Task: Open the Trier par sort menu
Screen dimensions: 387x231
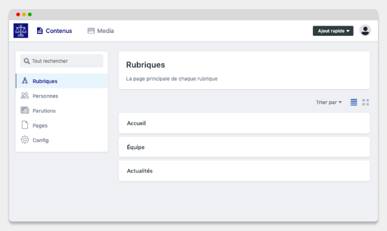Action: [x=329, y=102]
